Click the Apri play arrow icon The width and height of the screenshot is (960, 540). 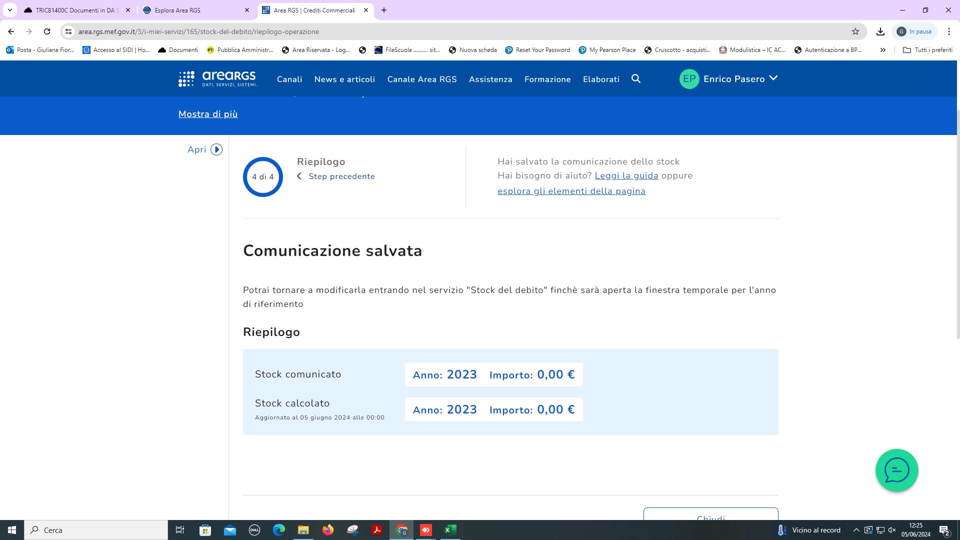pyautogui.click(x=216, y=149)
